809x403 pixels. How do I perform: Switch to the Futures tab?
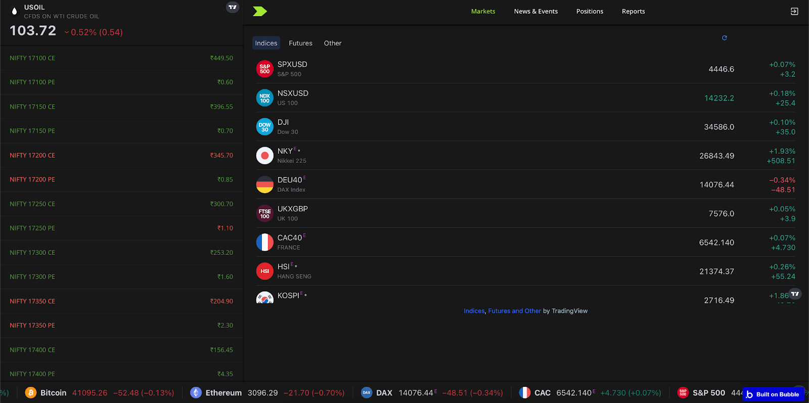pos(300,43)
